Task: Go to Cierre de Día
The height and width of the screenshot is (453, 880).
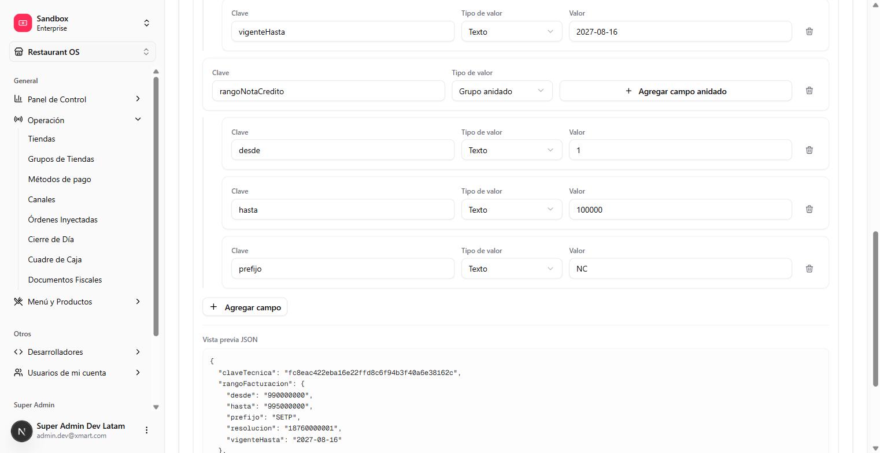Action: coord(51,239)
